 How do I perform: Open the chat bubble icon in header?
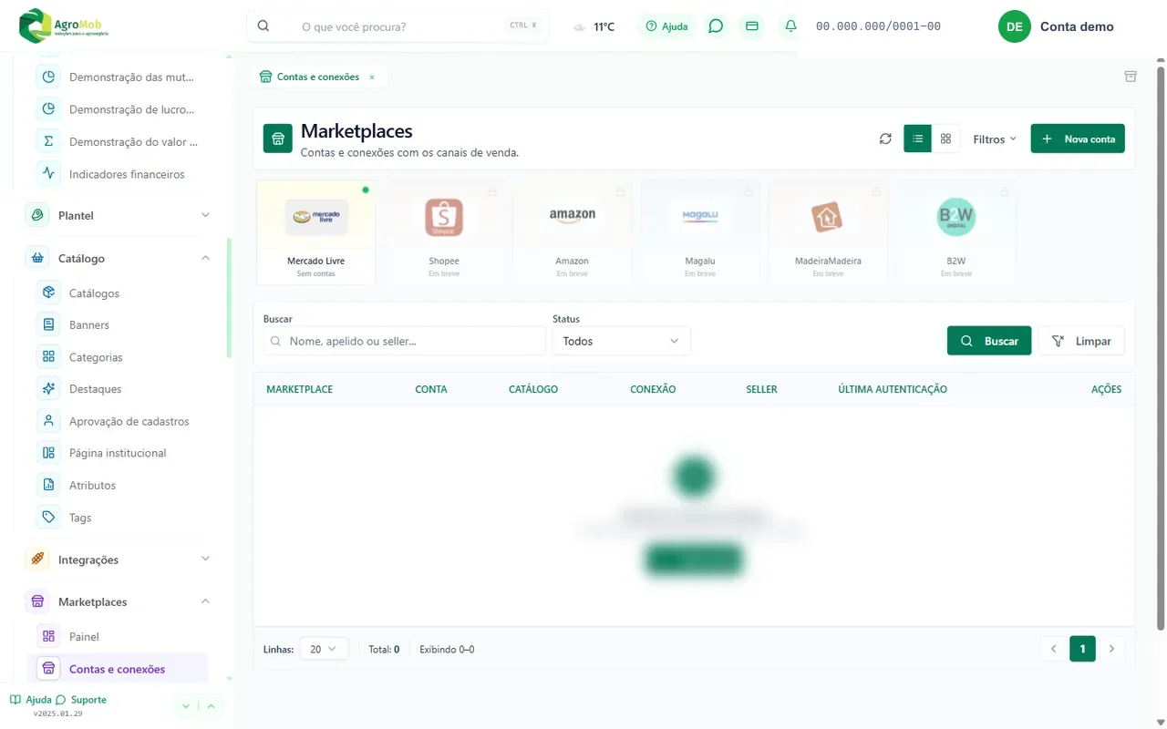click(x=716, y=26)
